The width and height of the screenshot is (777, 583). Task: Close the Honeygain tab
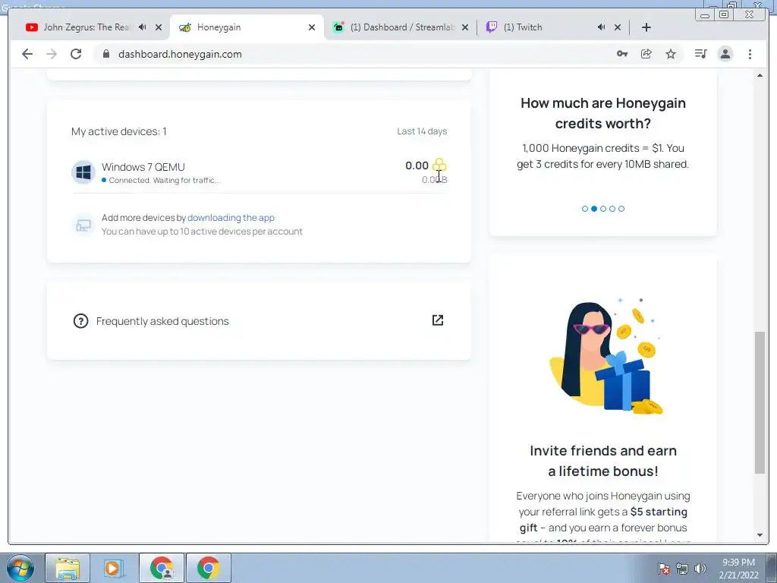coord(312,27)
